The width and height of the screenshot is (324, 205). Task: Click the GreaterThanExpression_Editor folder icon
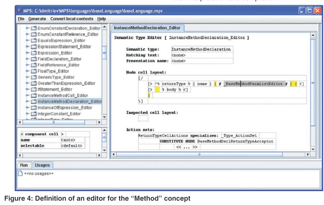(x=34, y=83)
